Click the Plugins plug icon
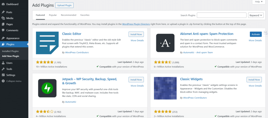The width and height of the screenshot is (268, 118). pos(3,44)
